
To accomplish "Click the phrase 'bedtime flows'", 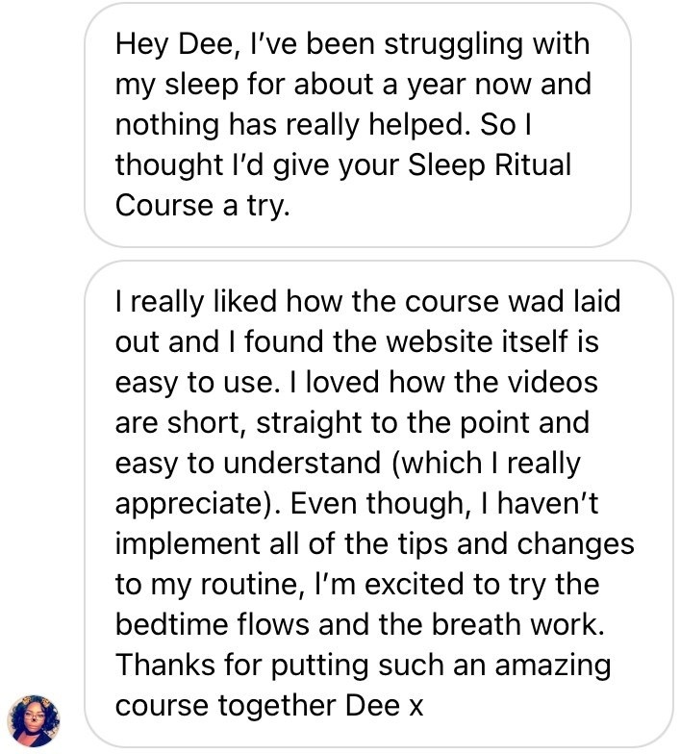I will 212,625.
